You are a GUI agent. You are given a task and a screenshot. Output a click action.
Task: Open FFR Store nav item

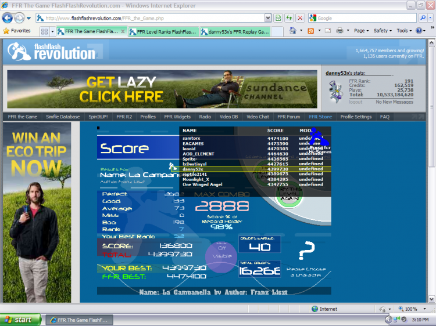pyautogui.click(x=320, y=117)
